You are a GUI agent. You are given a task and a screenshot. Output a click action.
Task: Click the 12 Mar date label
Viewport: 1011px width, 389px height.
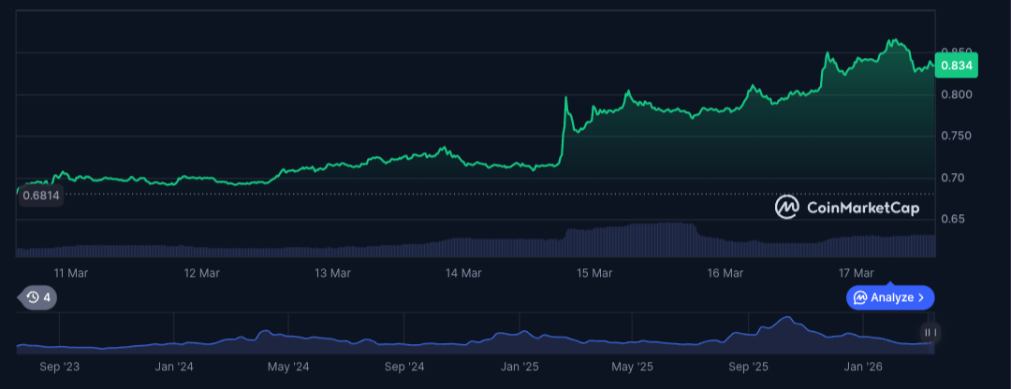click(x=202, y=273)
